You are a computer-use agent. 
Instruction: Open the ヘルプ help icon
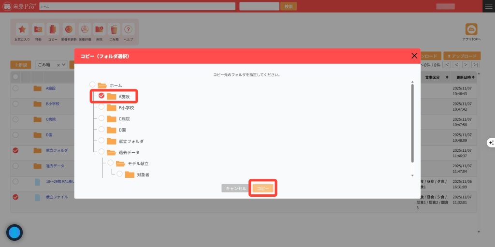[x=128, y=29]
